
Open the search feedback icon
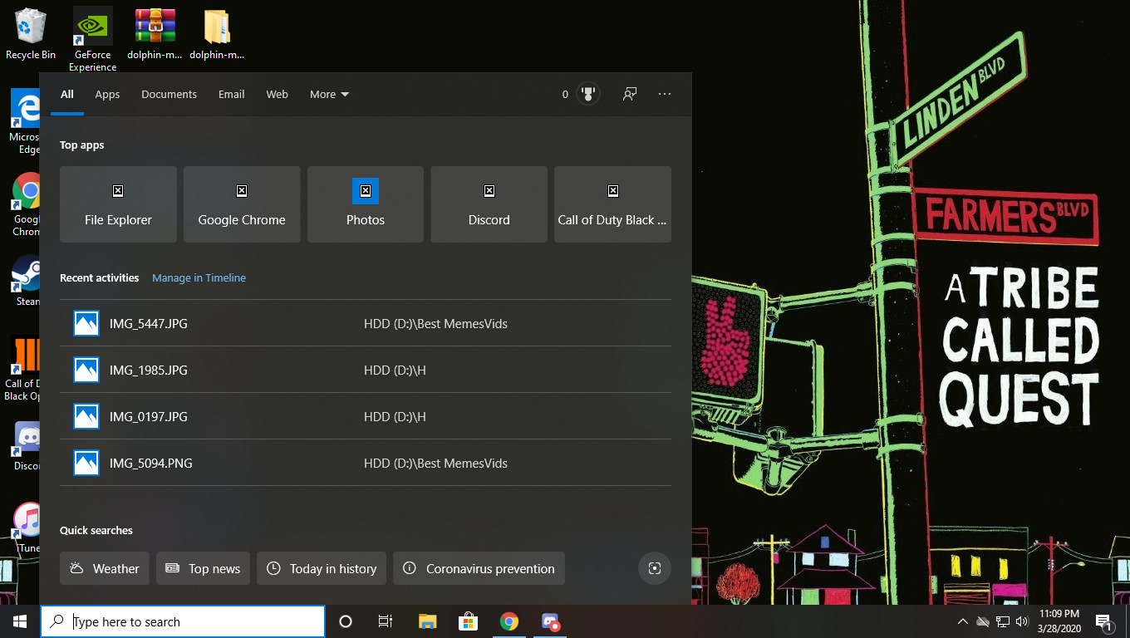pos(630,94)
